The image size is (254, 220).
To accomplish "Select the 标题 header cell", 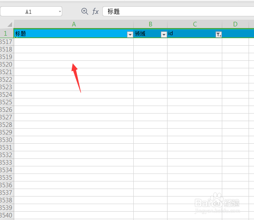I will click(x=74, y=34).
